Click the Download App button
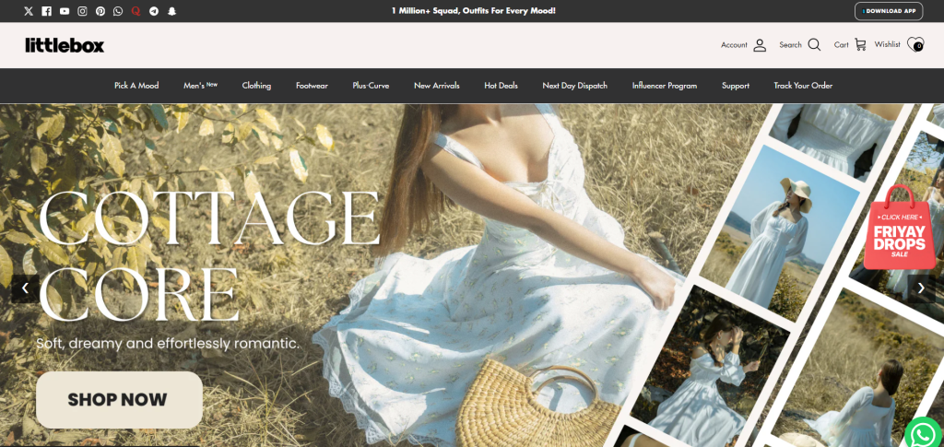 (x=889, y=11)
